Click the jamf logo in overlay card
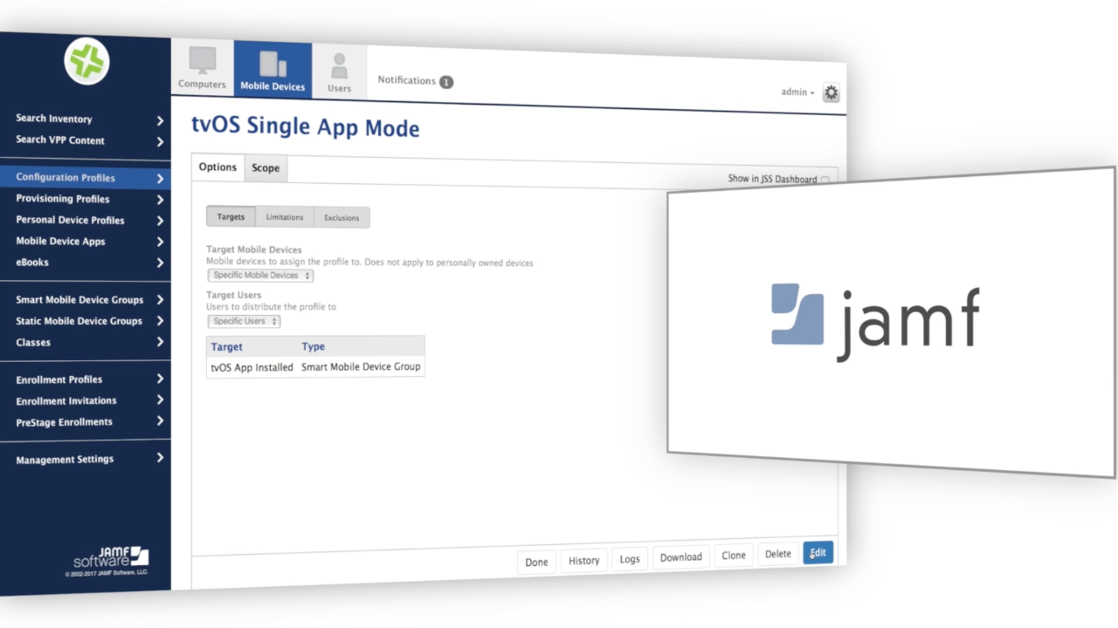 point(876,323)
